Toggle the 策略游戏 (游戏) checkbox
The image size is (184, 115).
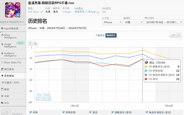point(113,112)
